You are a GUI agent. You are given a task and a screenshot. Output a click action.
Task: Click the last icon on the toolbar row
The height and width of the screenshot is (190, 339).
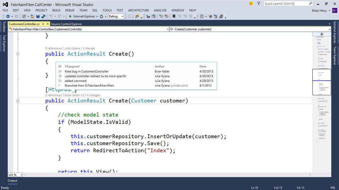click(x=221, y=16)
